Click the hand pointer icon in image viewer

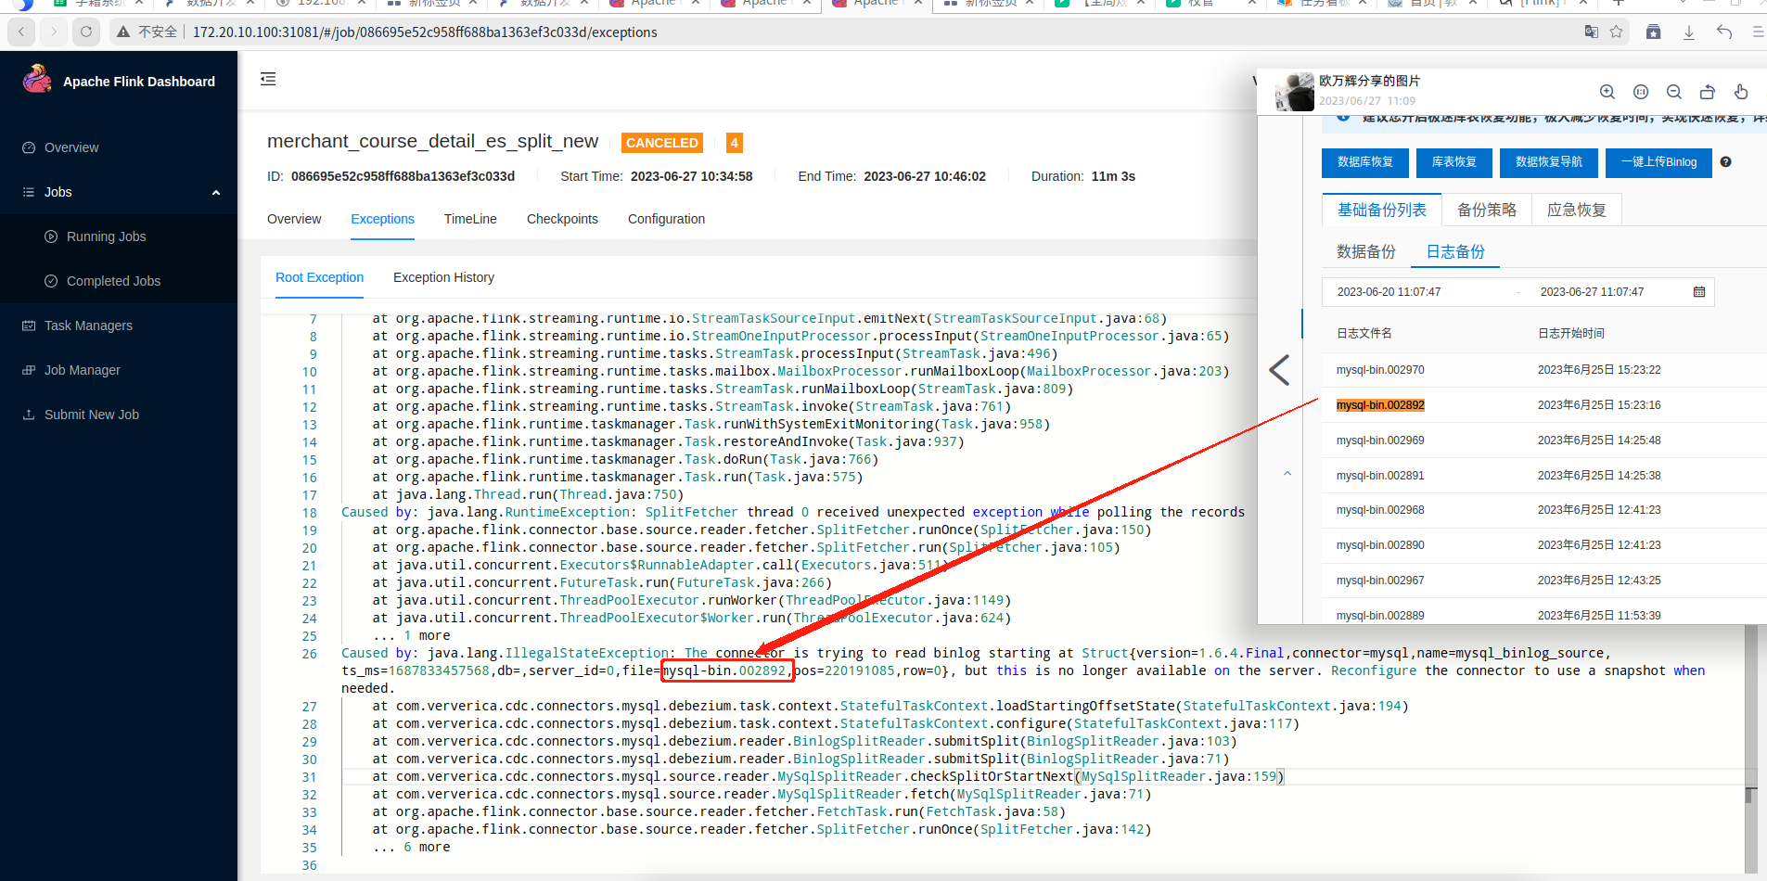[x=1741, y=92]
